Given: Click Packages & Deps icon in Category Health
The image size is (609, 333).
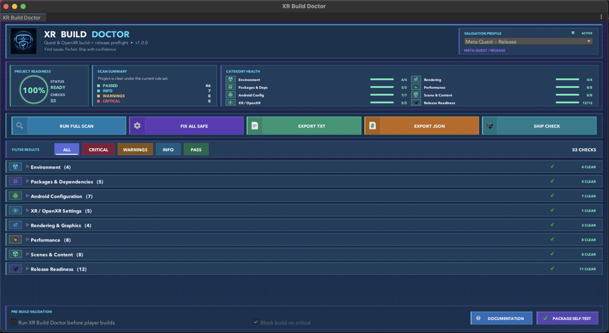Looking at the screenshot, I should pos(230,87).
